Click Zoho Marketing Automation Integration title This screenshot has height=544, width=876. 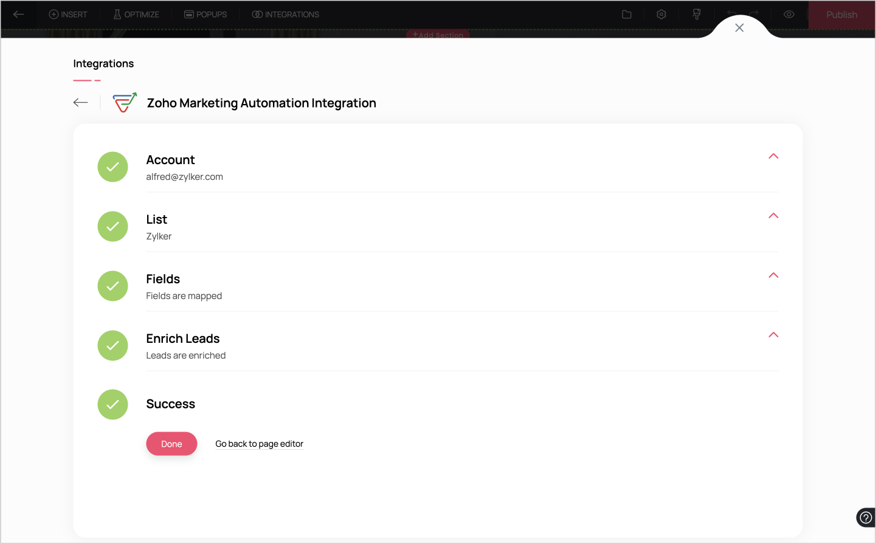pos(262,103)
